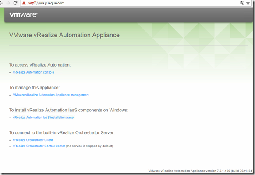Image resolution: width=255 pixels, height=175 pixels.
Task: Click 'To access vRealize Automation:' text
Action: 40,65
